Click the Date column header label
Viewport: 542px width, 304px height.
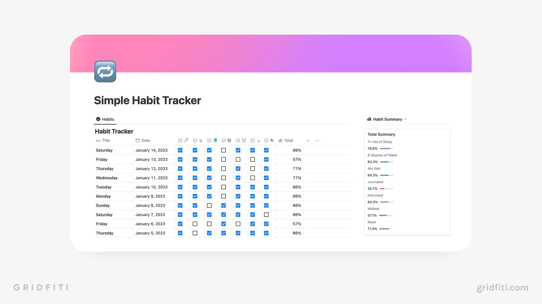145,140
